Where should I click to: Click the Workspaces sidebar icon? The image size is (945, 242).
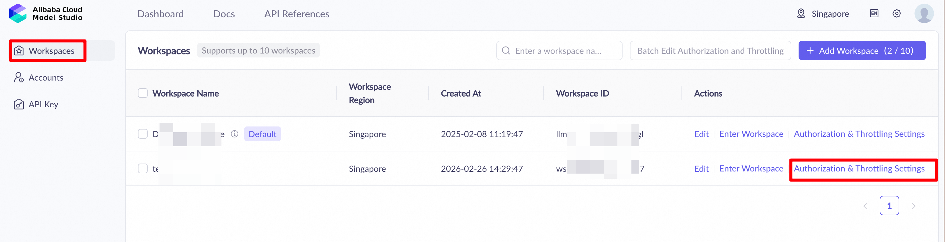point(19,51)
